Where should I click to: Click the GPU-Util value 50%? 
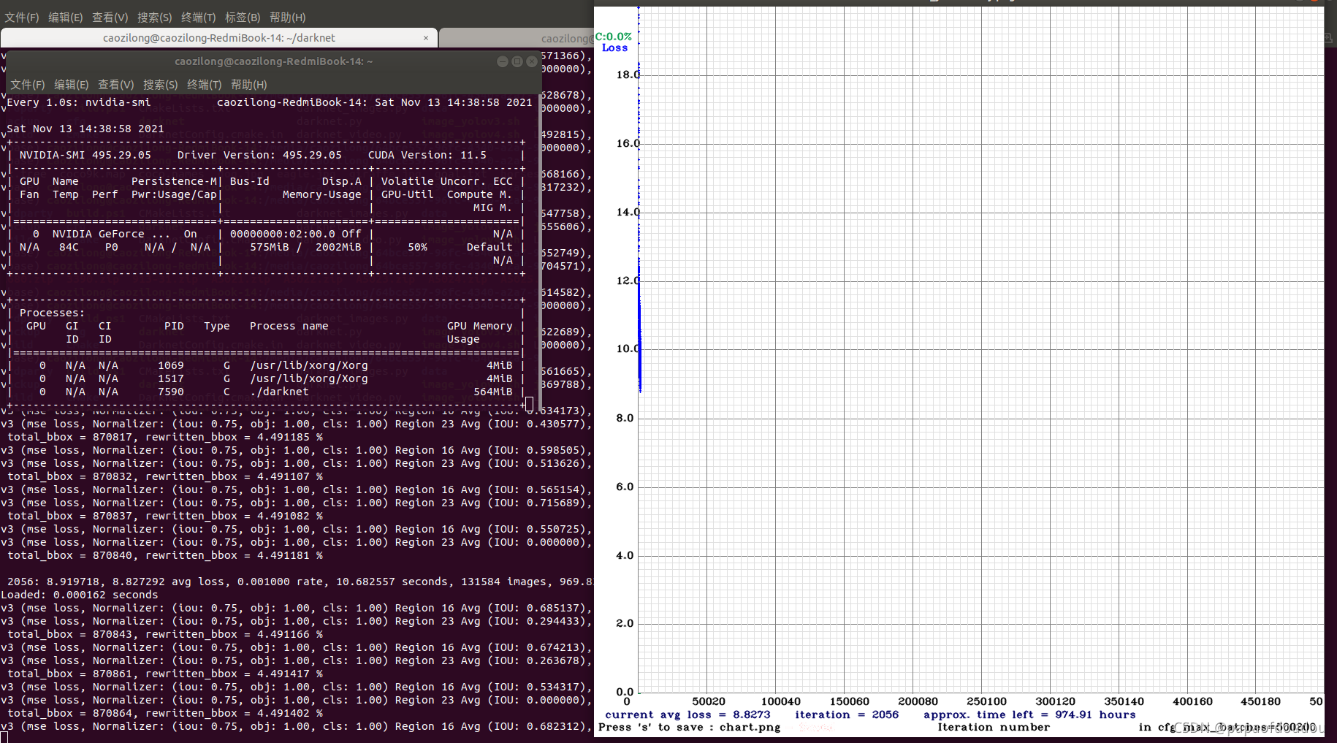click(x=417, y=247)
